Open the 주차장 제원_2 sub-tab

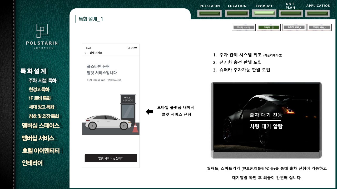[x=319, y=27]
